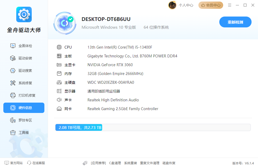Open the 罗技专区 section

[x=24, y=120]
